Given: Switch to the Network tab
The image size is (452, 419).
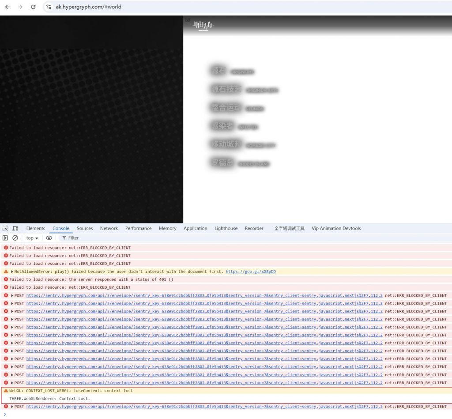Looking at the screenshot, I should [x=109, y=228].
